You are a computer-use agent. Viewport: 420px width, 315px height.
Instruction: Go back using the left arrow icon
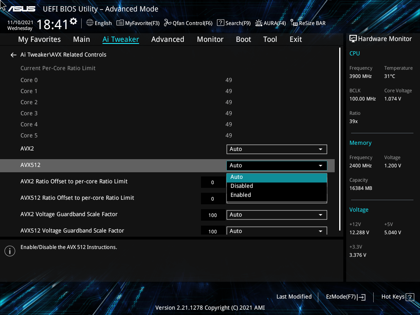[14, 55]
